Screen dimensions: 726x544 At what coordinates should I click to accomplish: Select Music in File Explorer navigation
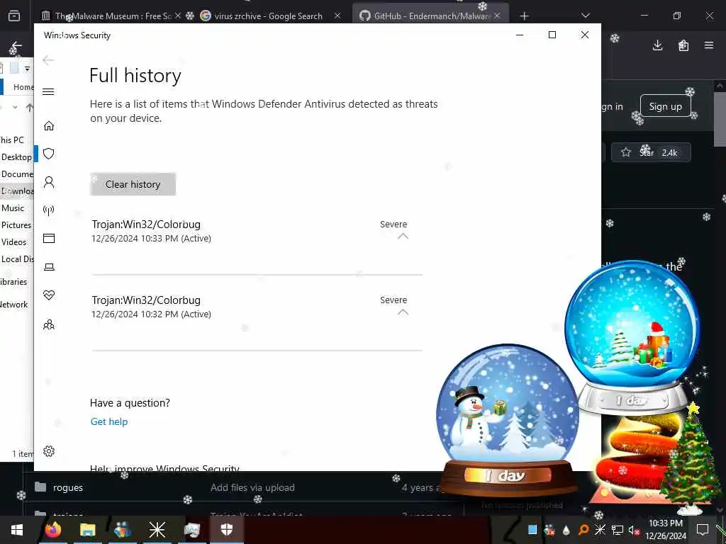13,208
